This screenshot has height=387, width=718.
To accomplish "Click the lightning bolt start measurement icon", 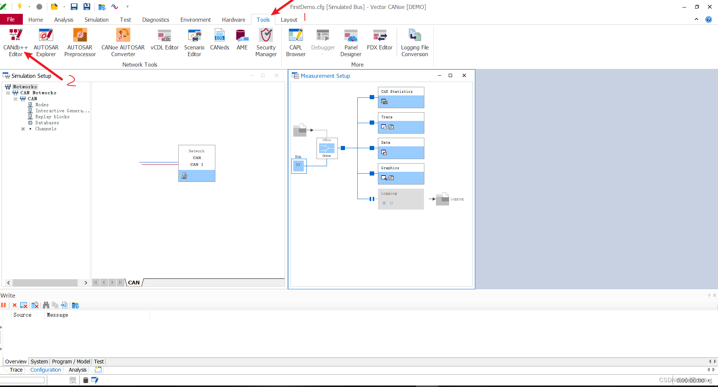I will (x=19, y=6).
